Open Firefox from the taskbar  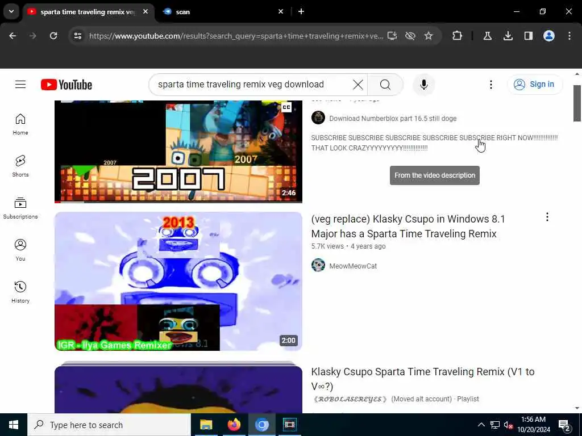click(234, 425)
